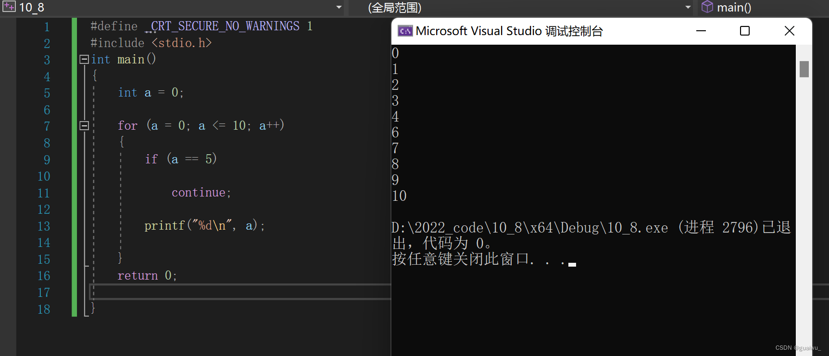Open the 10_8 project scope dropdown
This screenshot has height=356, width=829.
(339, 7)
